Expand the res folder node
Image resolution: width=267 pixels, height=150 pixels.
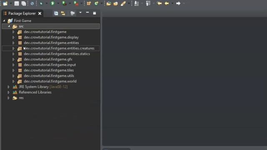pos(8,98)
